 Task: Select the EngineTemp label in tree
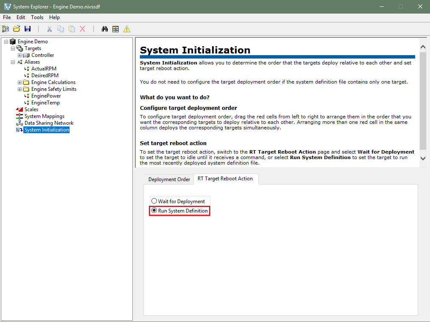click(45, 103)
